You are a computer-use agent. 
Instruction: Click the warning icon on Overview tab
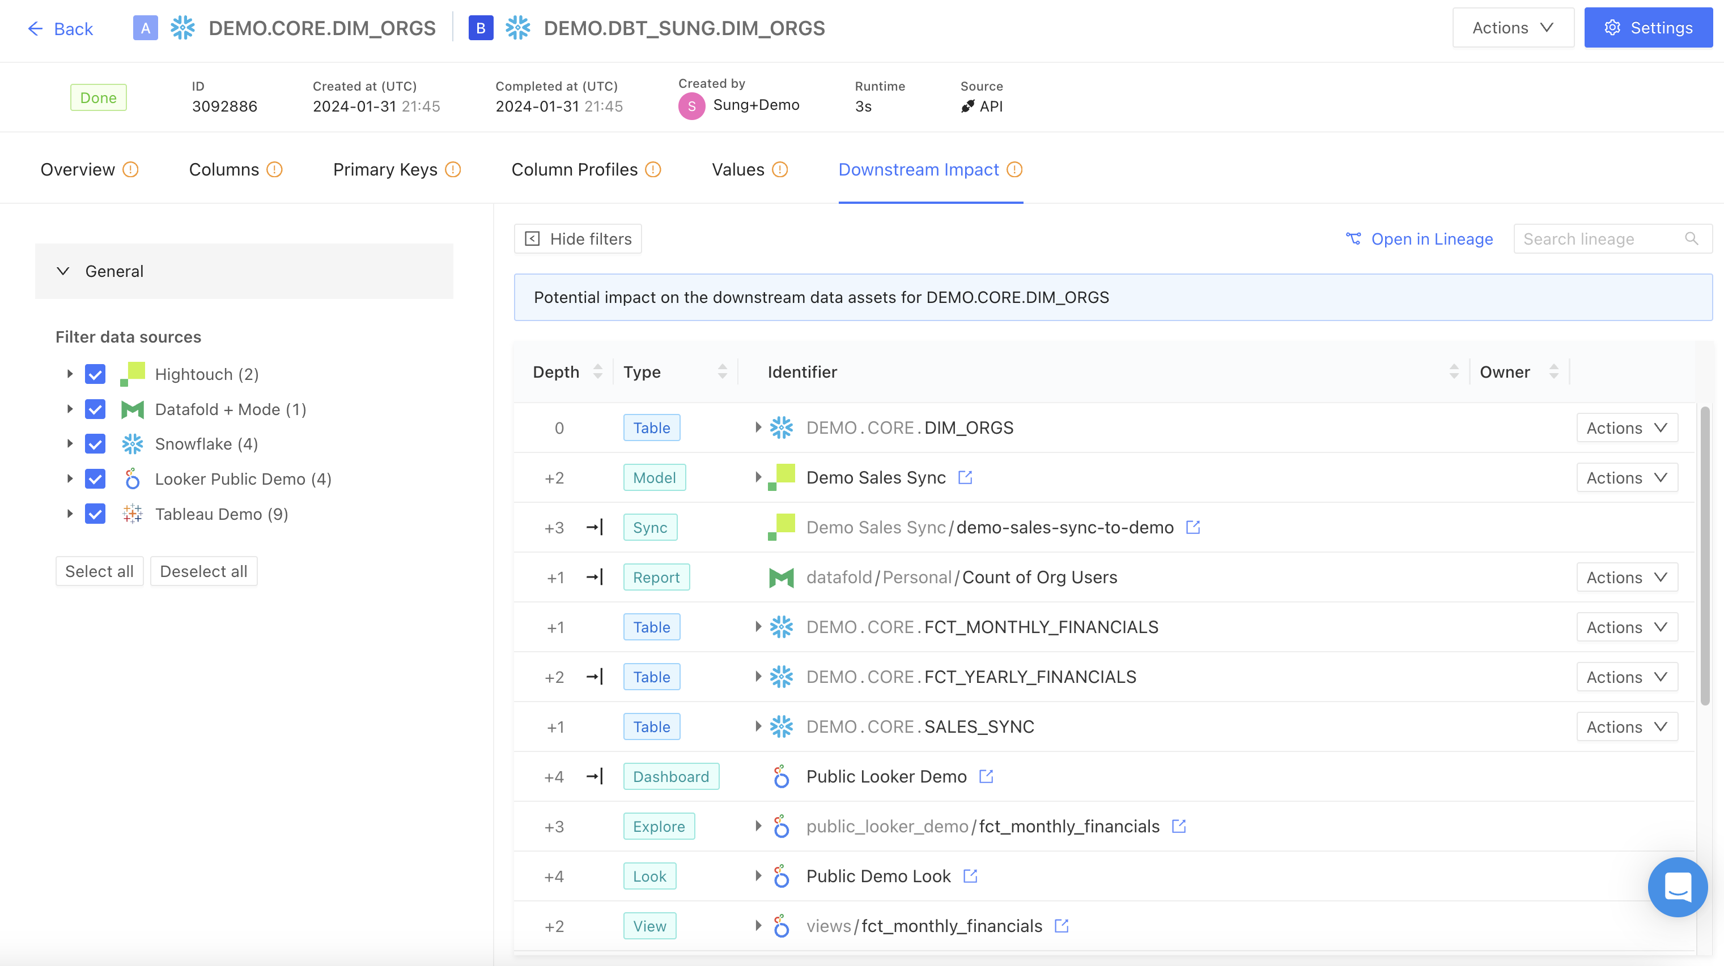pyautogui.click(x=130, y=170)
